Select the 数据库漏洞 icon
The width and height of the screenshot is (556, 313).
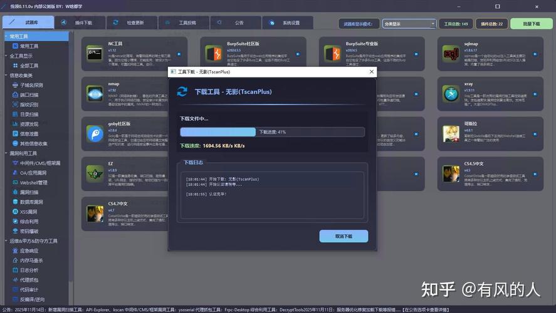[15, 202]
